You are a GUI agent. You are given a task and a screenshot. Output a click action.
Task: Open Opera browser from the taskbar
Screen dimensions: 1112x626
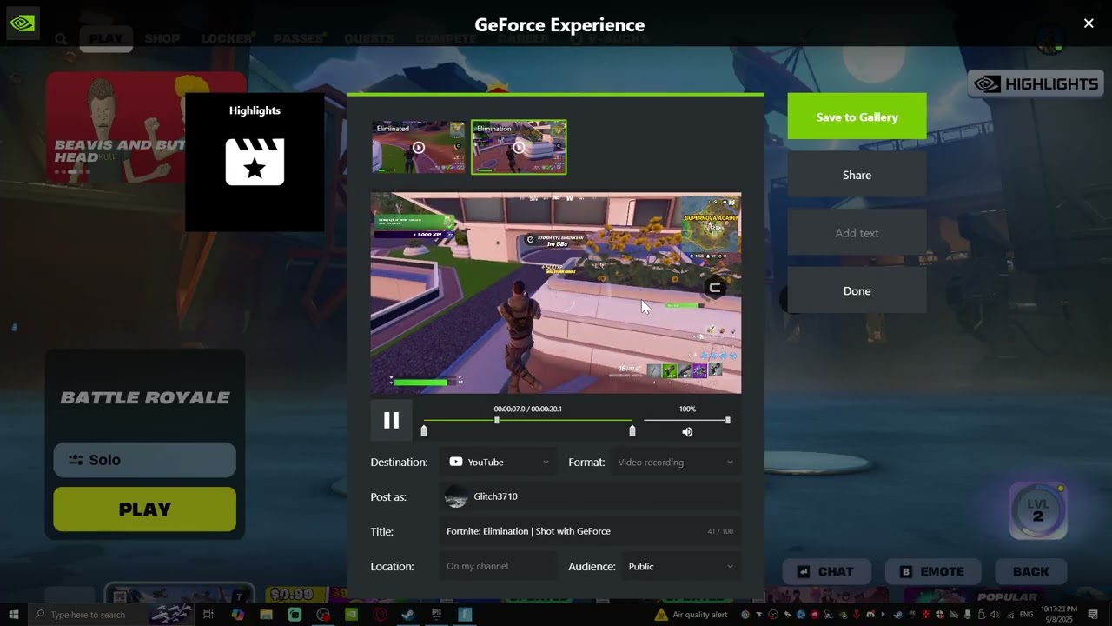pyautogui.click(x=380, y=615)
